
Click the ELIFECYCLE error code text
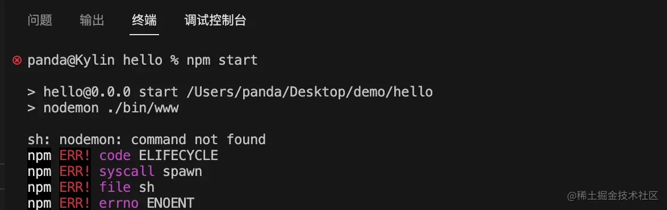click(x=178, y=155)
